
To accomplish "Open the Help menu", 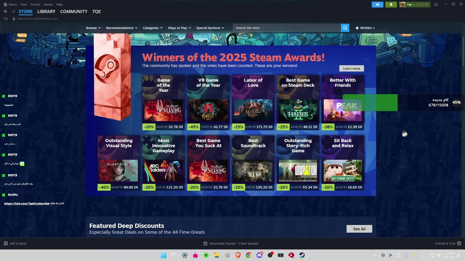I will point(59,4).
